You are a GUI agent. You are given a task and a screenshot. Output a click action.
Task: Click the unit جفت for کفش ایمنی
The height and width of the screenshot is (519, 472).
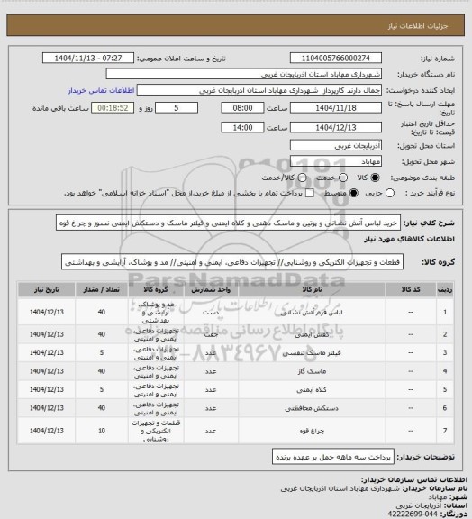tap(211, 334)
